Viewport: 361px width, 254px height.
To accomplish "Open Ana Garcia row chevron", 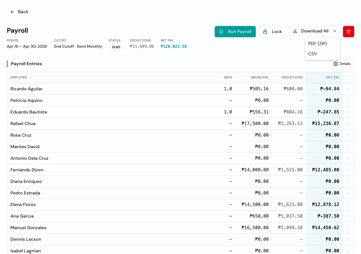I will click(348, 216).
